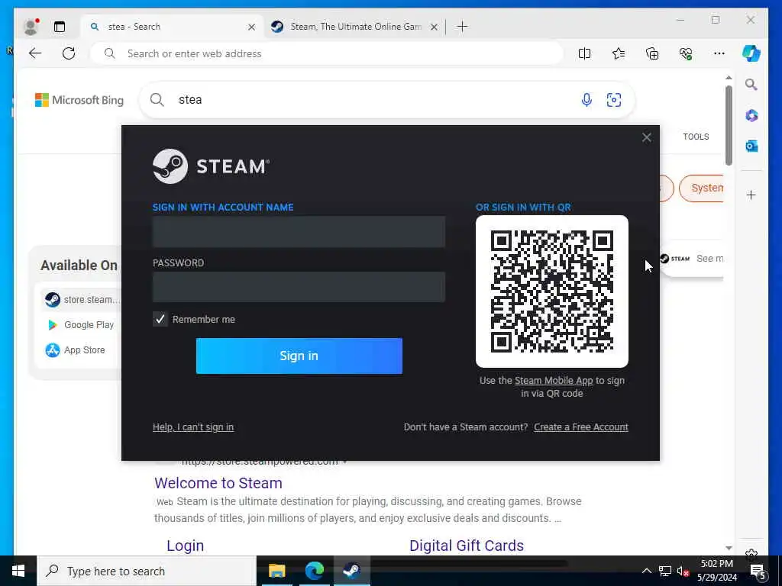Viewport: 782px width, 586px height.
Task: Close the Steam store tab
Action: click(x=434, y=27)
